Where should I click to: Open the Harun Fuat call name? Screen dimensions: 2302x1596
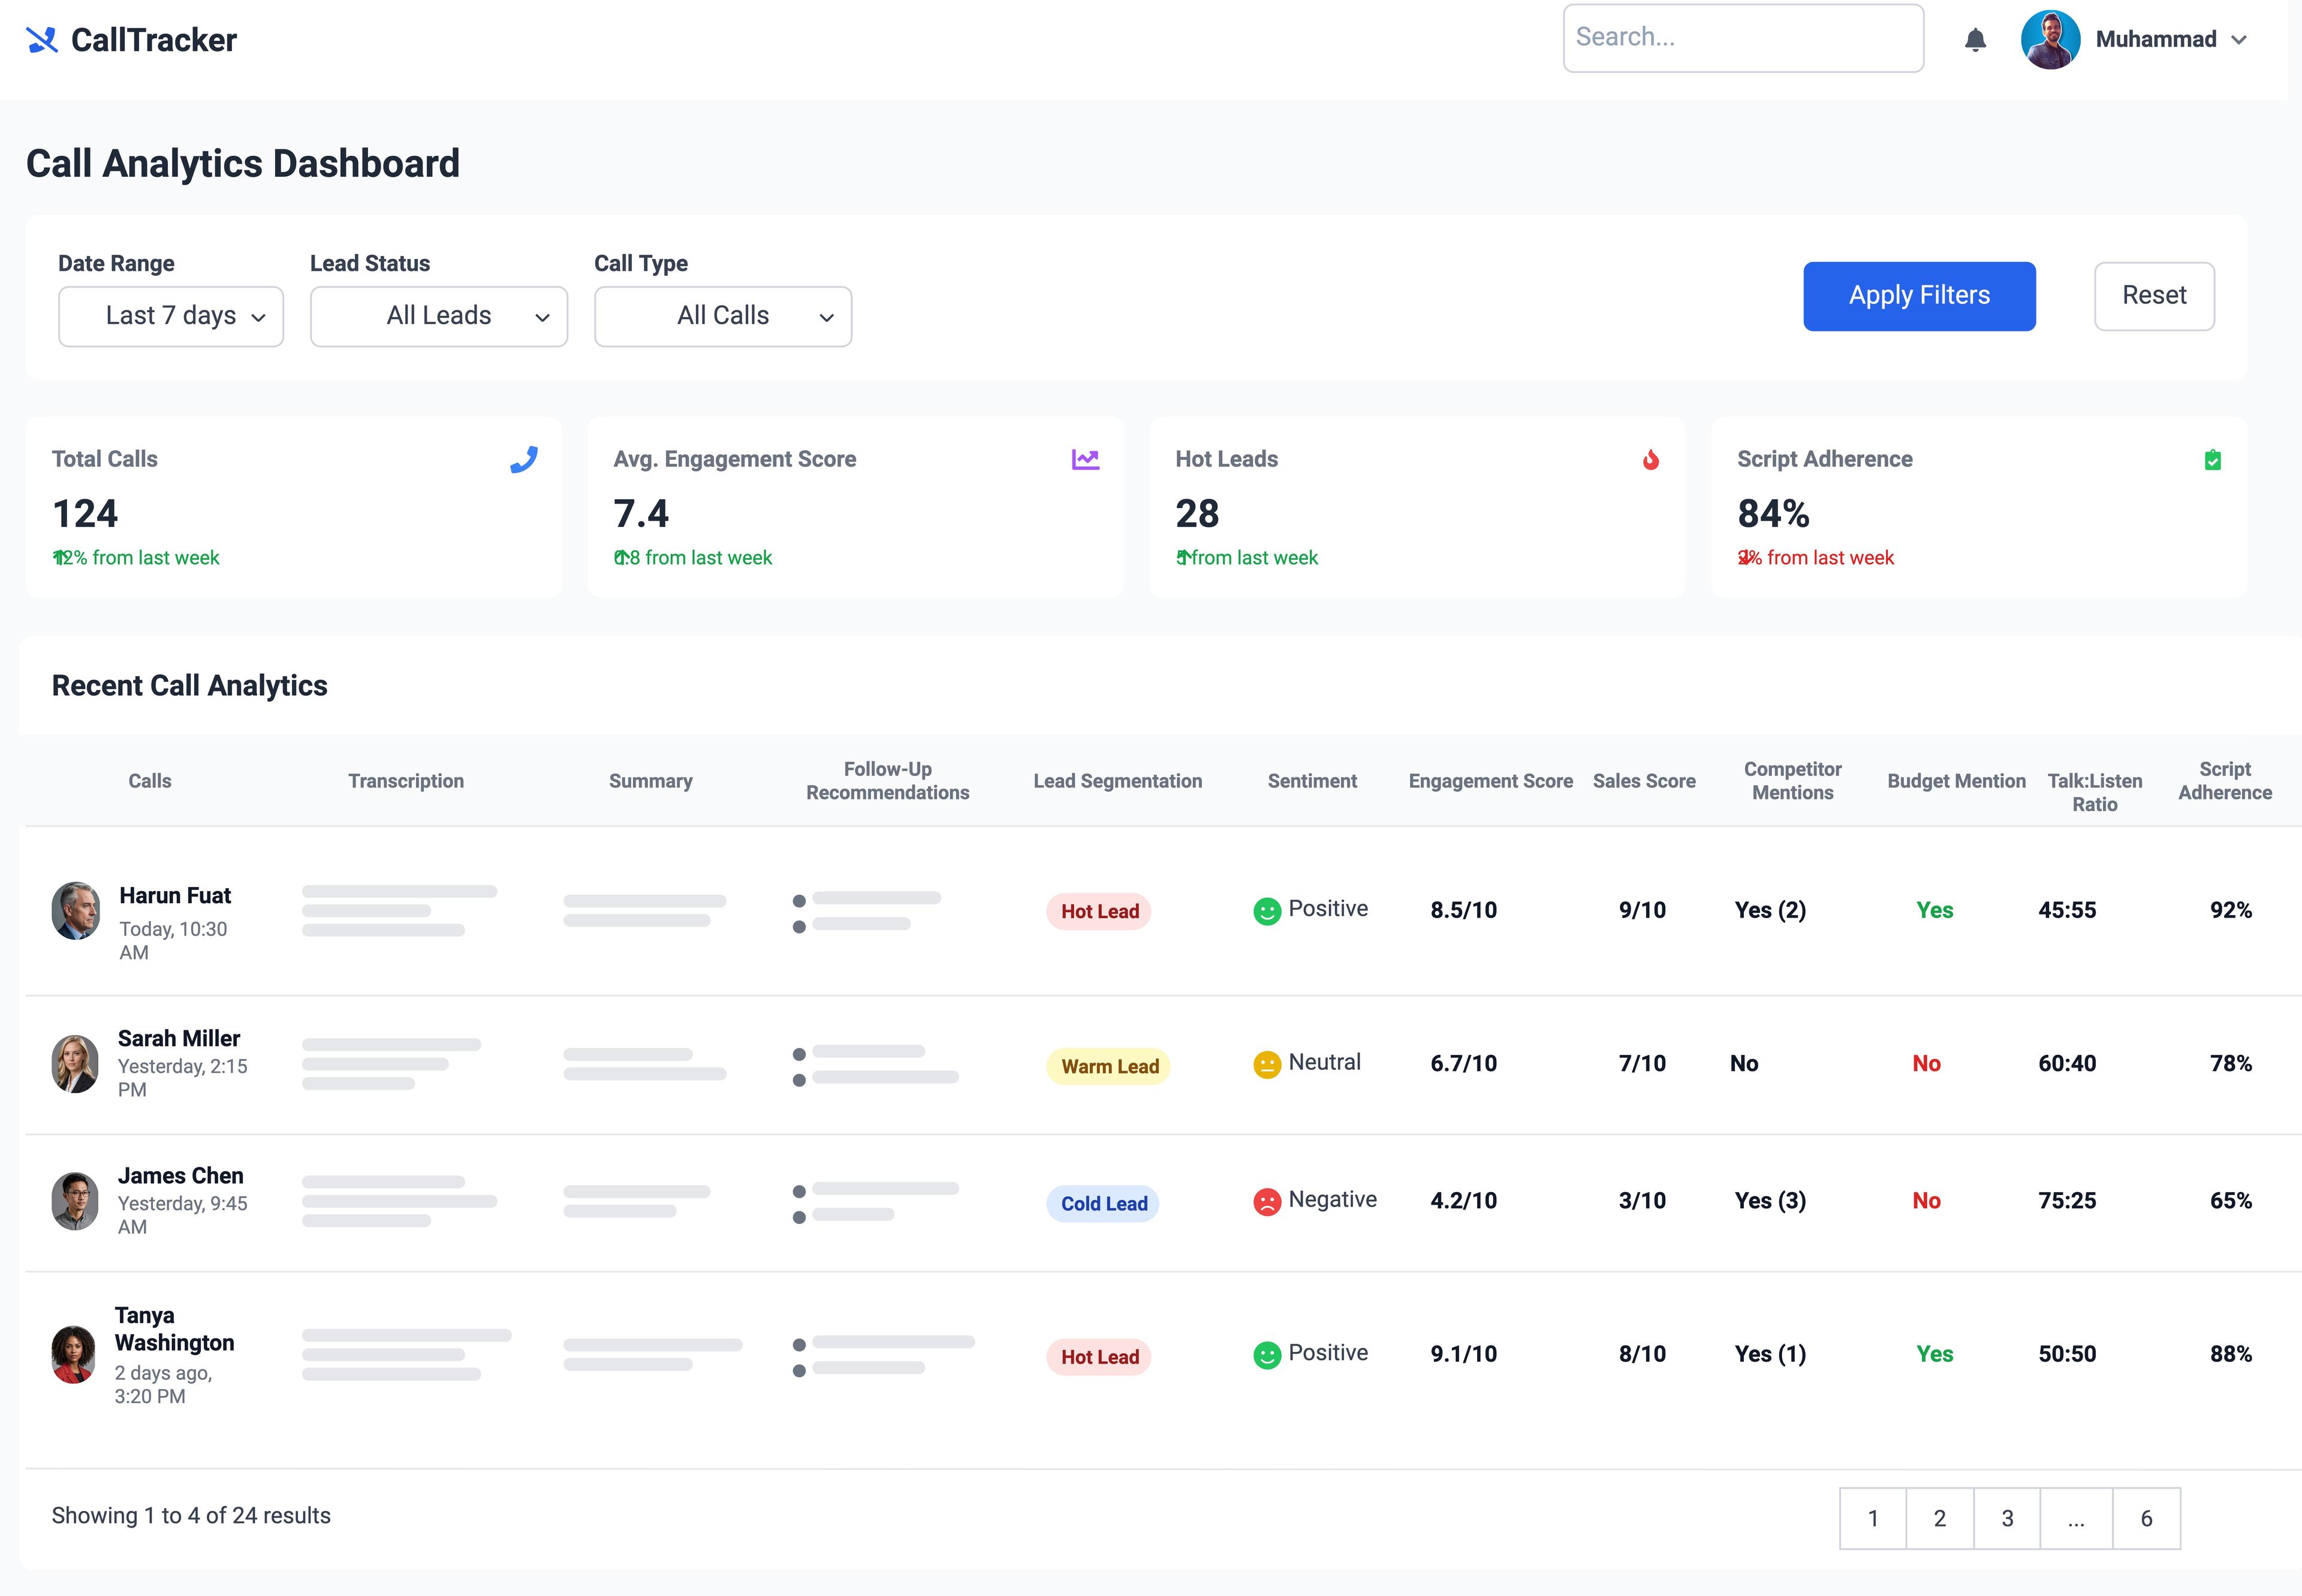[x=175, y=895]
